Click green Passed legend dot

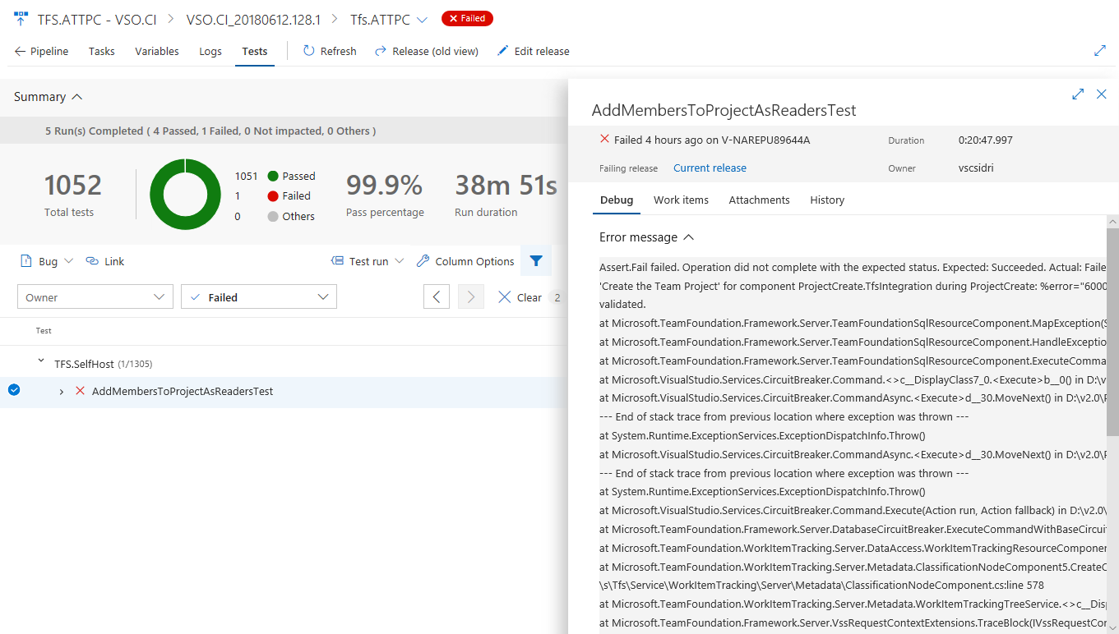pos(273,176)
